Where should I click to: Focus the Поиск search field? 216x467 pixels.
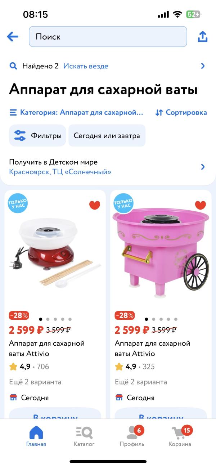108,36
